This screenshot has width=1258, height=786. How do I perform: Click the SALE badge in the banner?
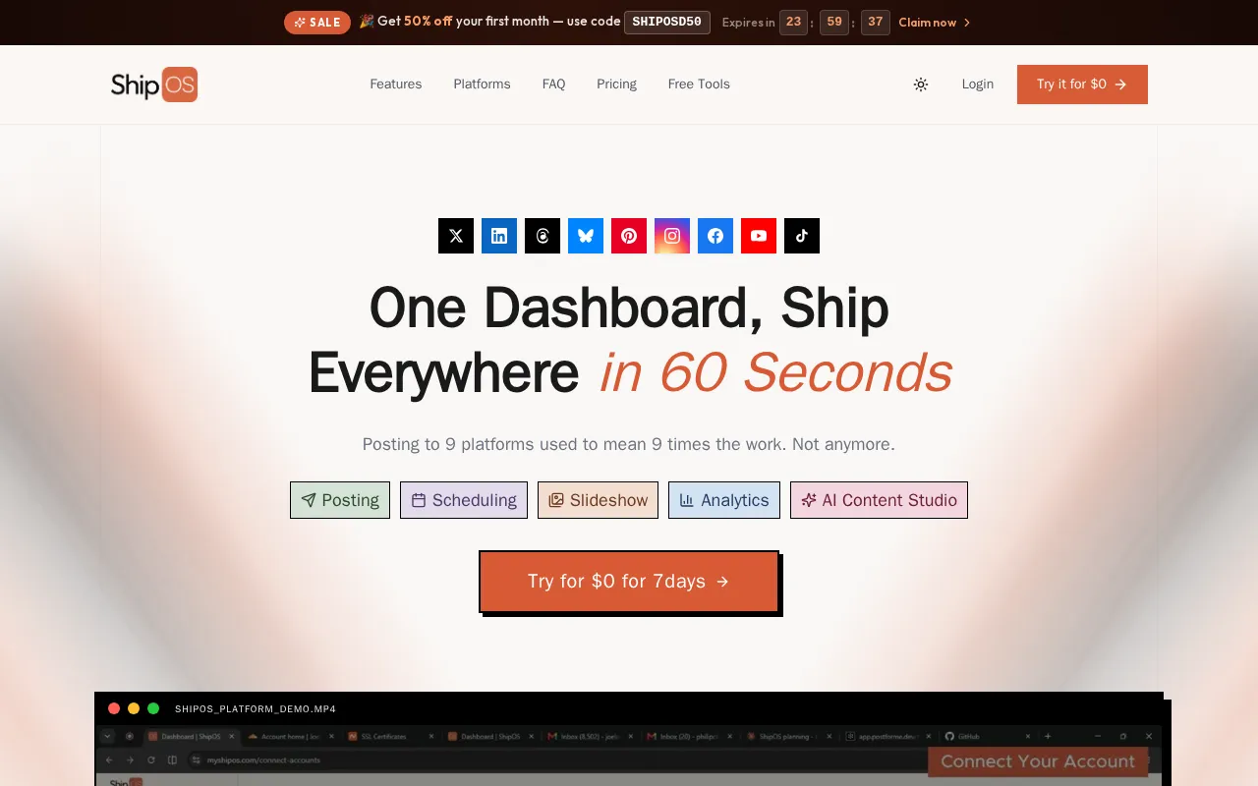point(317,23)
